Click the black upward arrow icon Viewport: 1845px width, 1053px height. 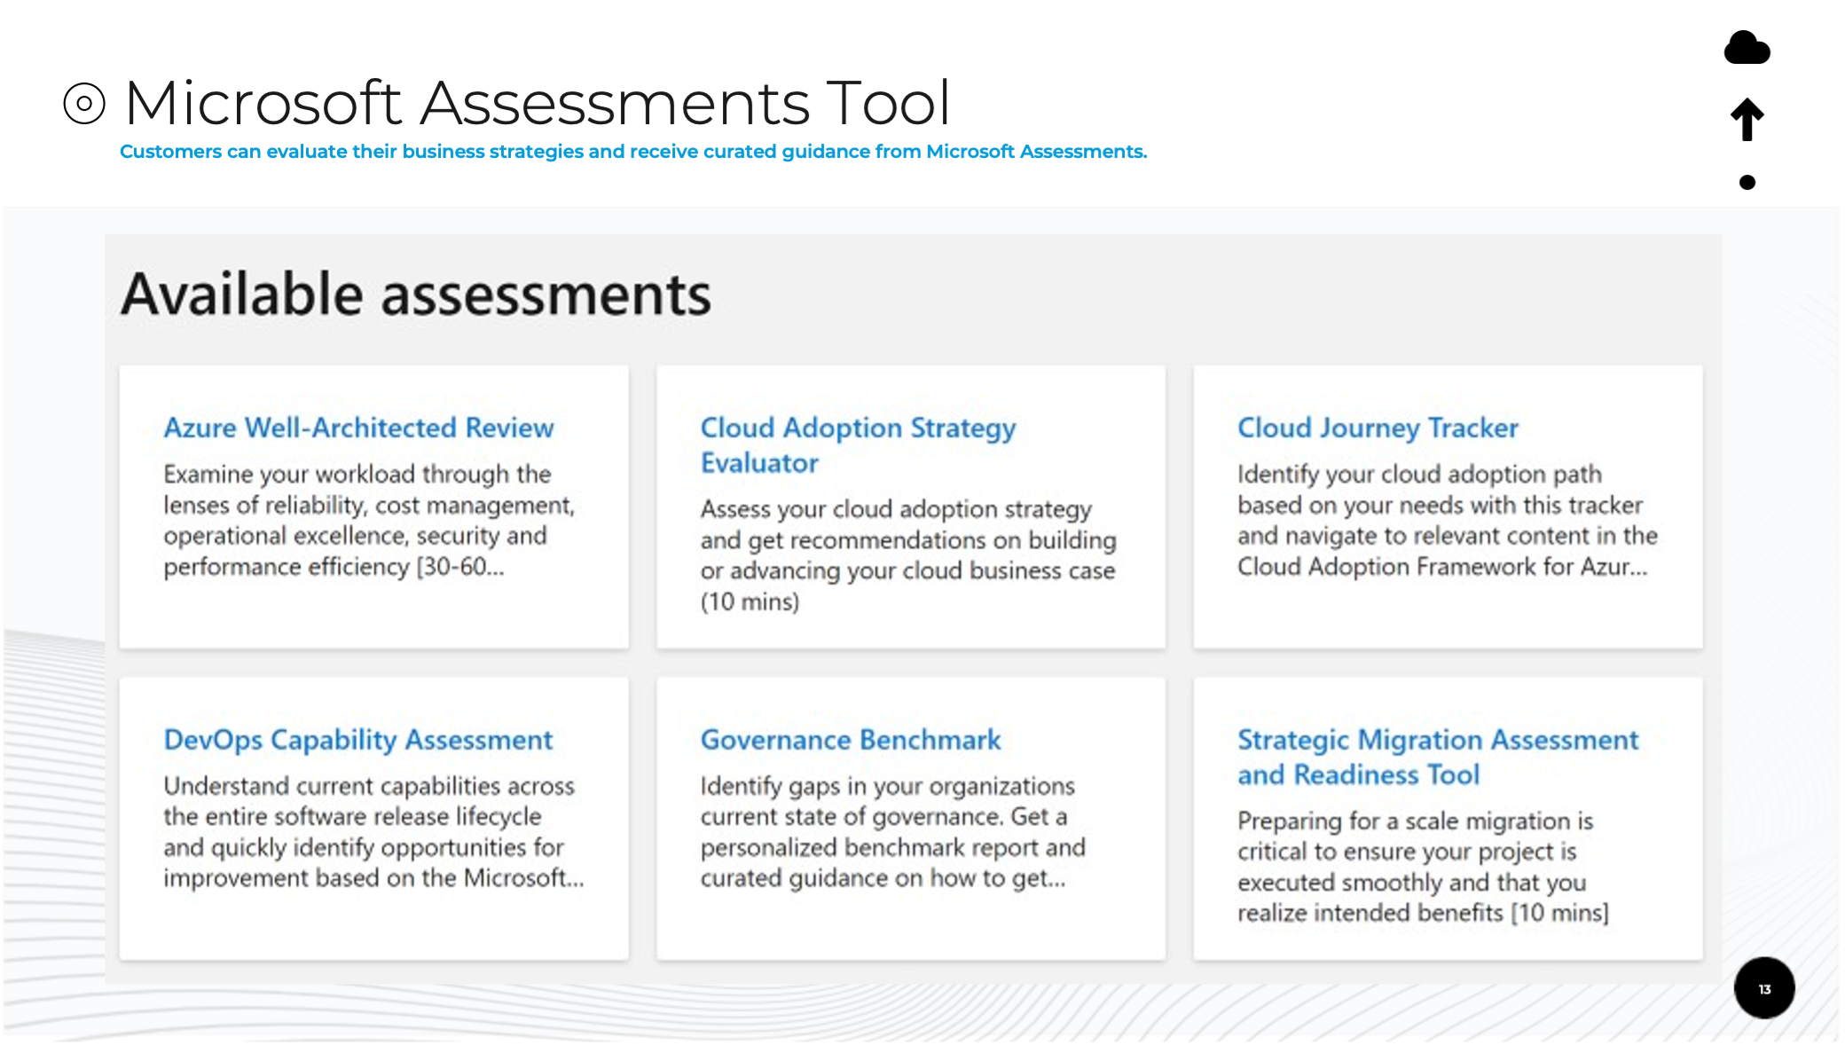1747,119
